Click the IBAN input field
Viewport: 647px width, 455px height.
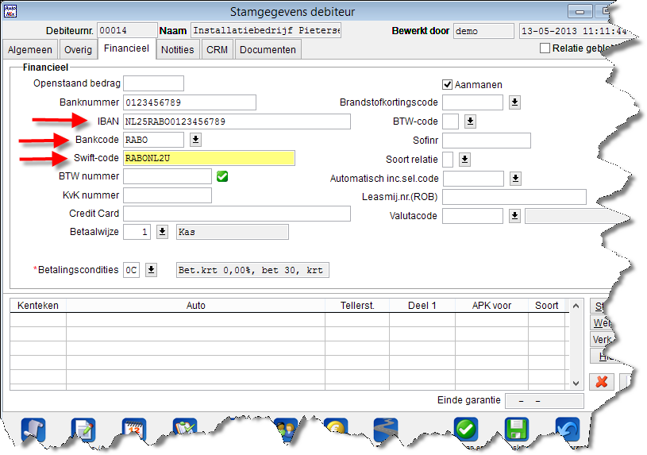[x=237, y=121]
